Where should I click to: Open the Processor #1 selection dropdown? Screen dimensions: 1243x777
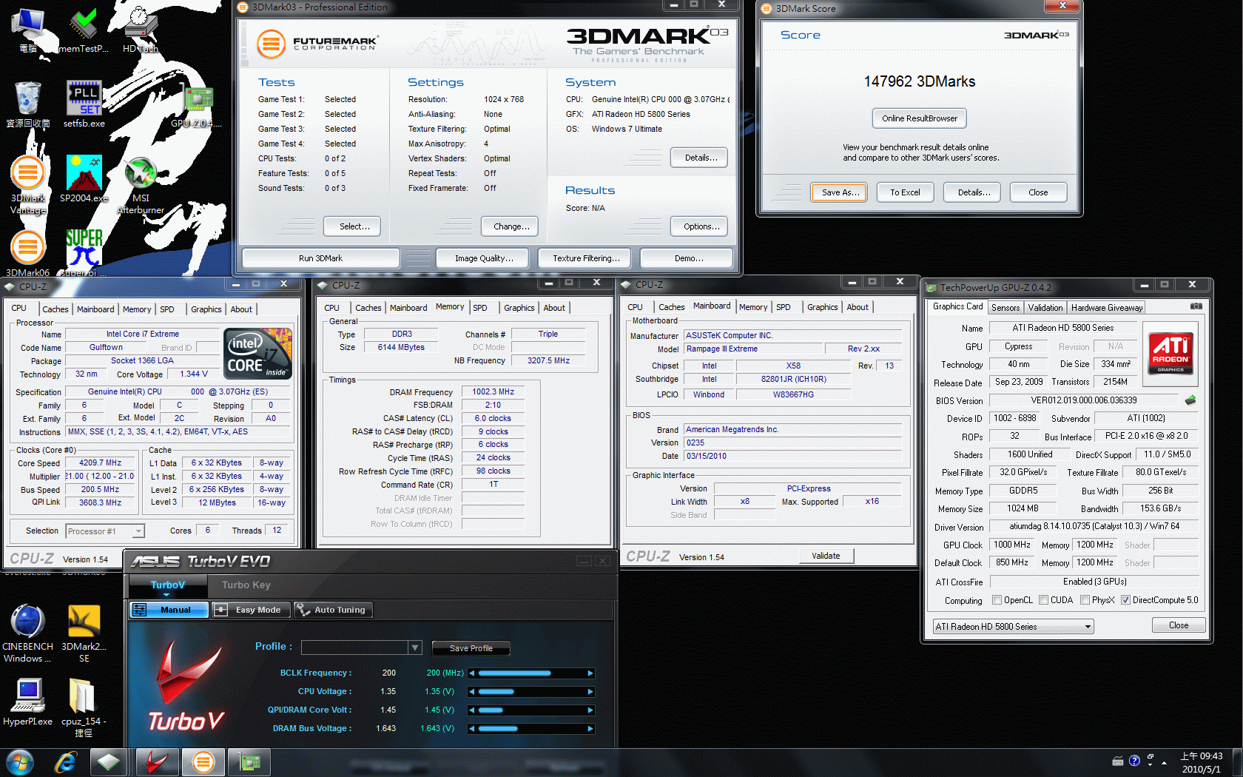click(x=104, y=531)
